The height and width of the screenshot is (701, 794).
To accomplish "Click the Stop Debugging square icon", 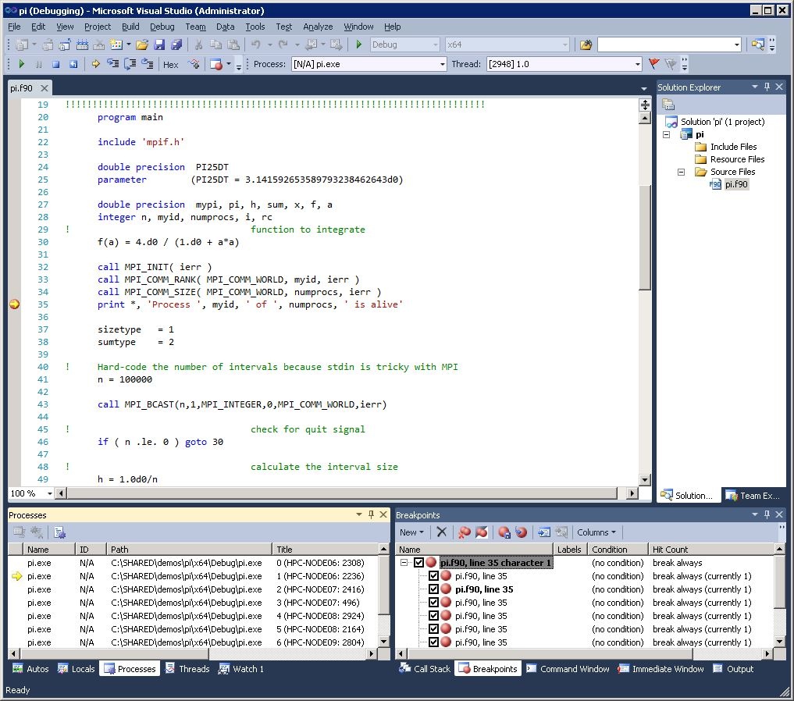I will (x=55, y=65).
